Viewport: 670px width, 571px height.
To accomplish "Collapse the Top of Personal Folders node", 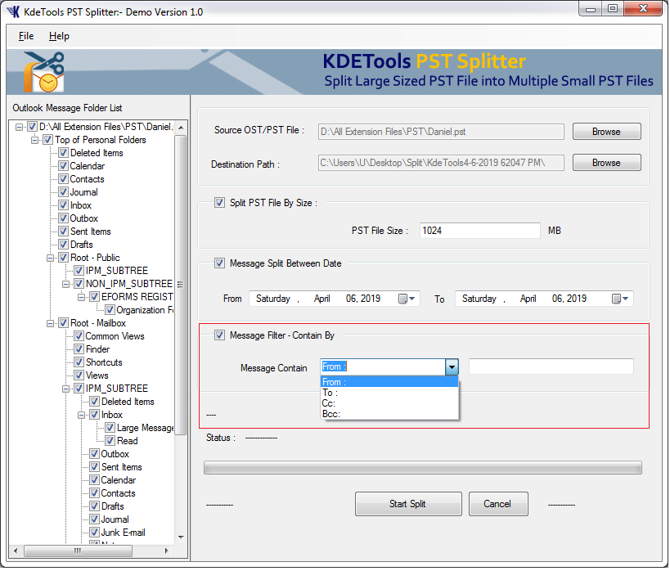I will pyautogui.click(x=35, y=140).
